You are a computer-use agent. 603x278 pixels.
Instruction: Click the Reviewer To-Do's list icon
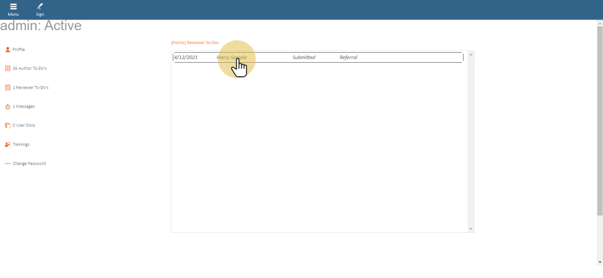click(x=8, y=87)
